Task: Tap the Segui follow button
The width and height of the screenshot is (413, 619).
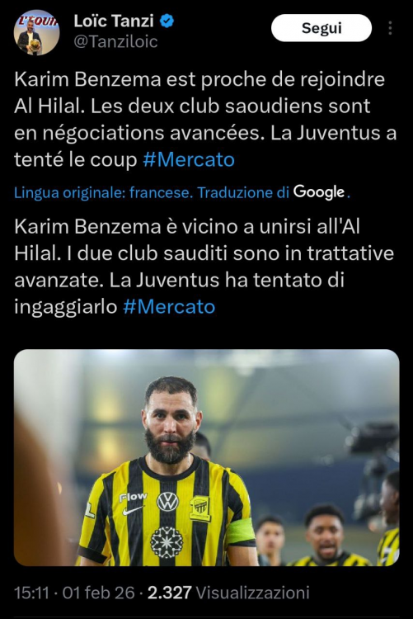Action: point(321,28)
